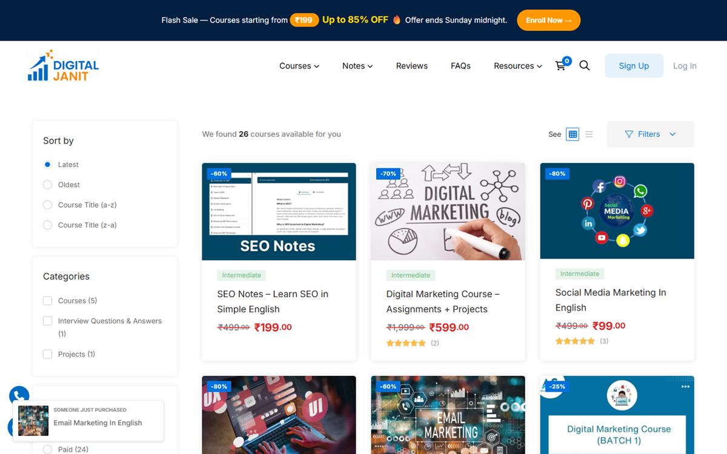727x454 pixels.
Task: Open the Reviews page
Action: [x=412, y=66]
